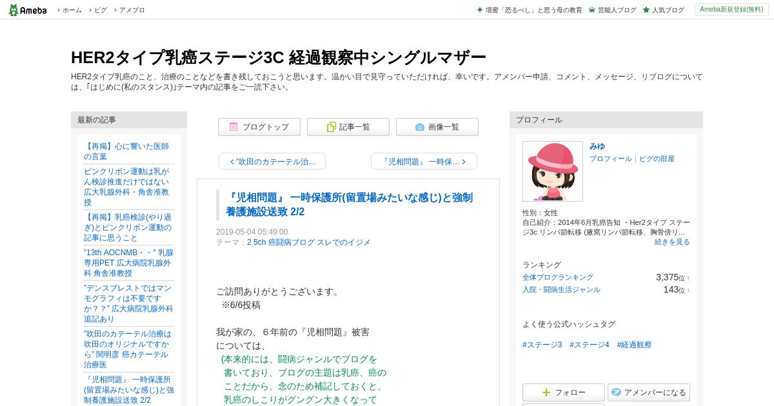Open hashtag #ステージ4
The height and width of the screenshot is (406, 774).
click(590, 345)
